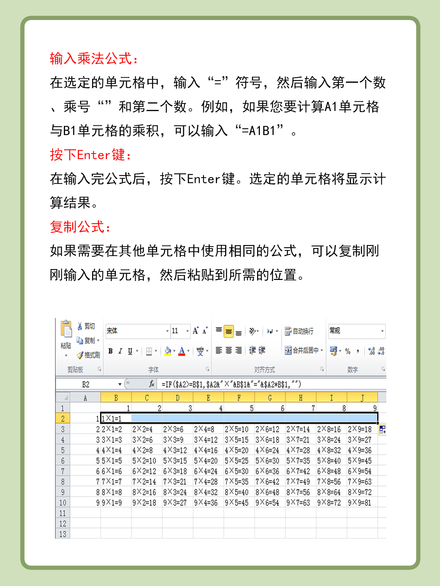Align text left in the cell
This screenshot has height=586, width=440.
(219, 350)
